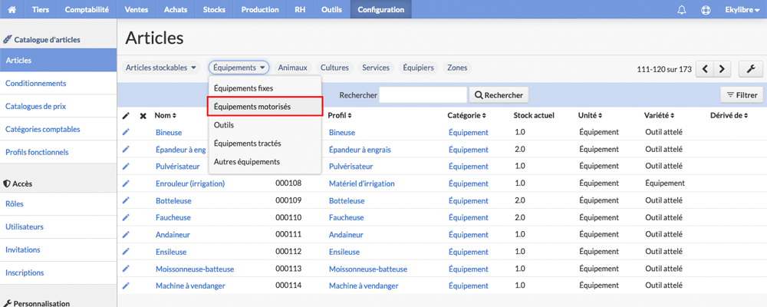Viewport: 767px width, 307px height.
Task: Open the Stocks top menu
Action: pos(214,9)
